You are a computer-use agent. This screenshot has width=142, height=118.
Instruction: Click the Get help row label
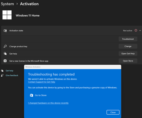(13, 54)
